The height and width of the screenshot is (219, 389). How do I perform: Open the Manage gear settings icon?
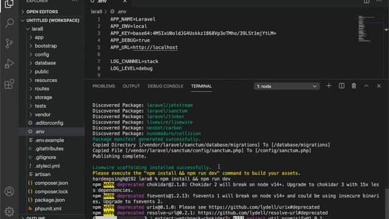[x=9, y=212]
